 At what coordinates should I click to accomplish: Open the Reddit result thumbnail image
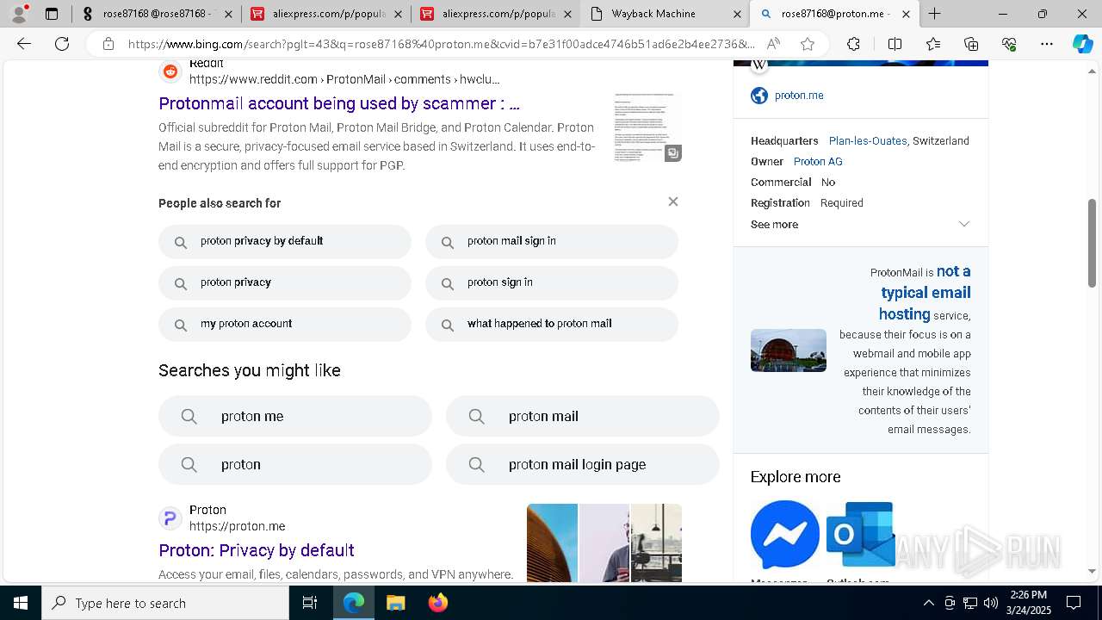[x=647, y=127]
